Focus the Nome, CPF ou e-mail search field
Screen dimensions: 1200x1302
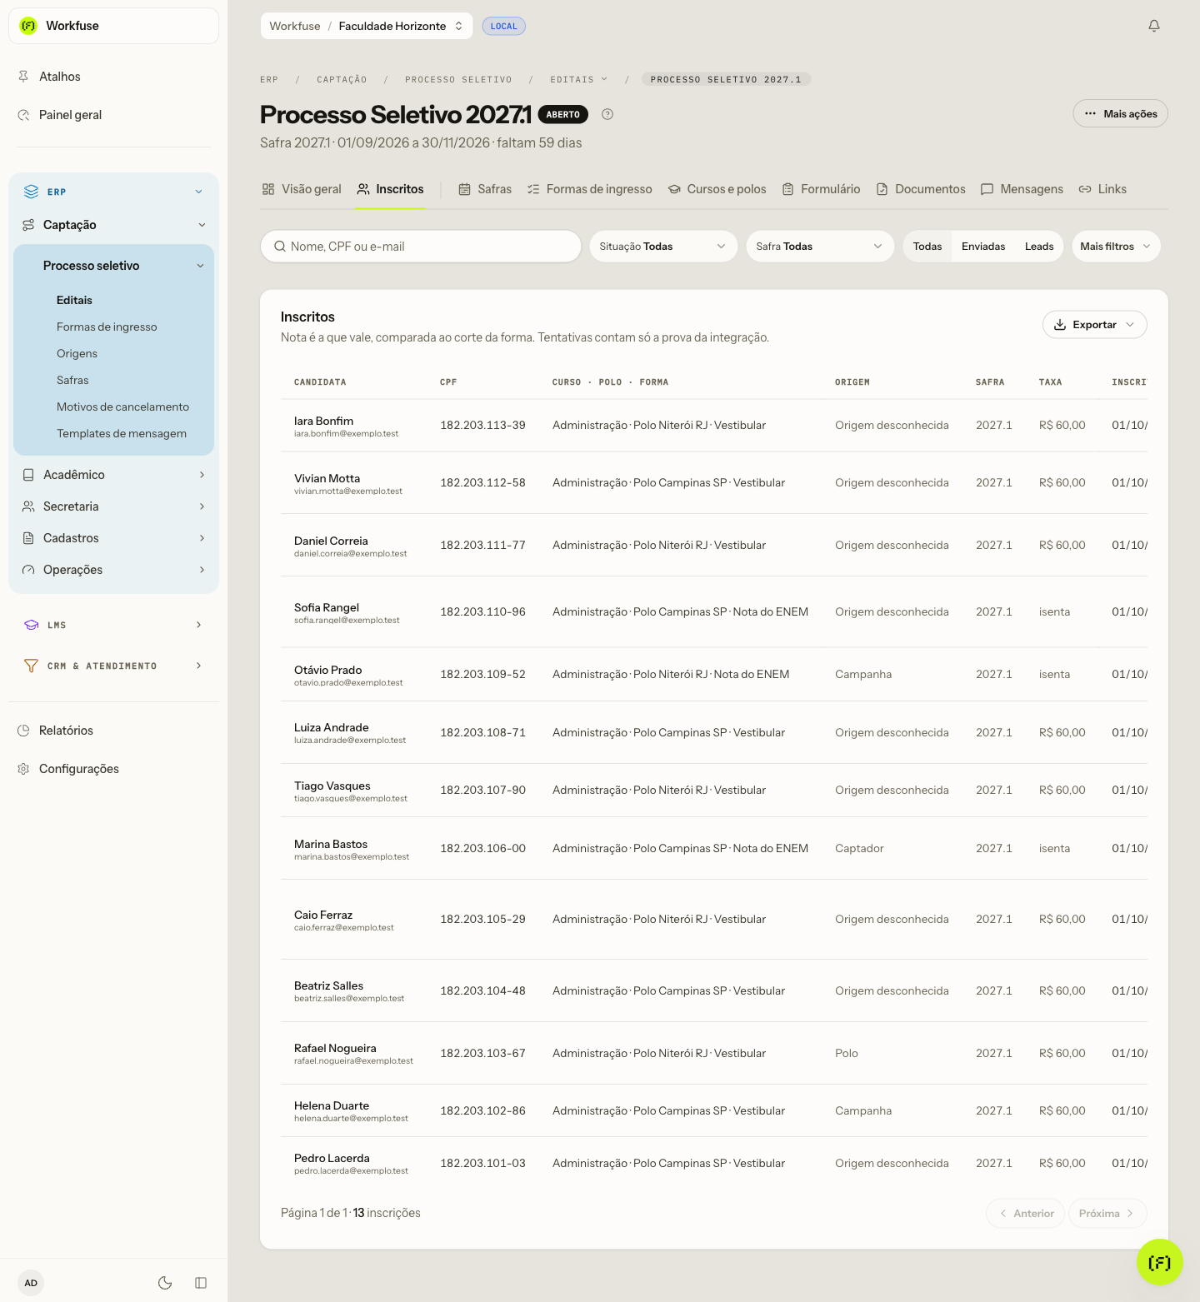(x=421, y=247)
